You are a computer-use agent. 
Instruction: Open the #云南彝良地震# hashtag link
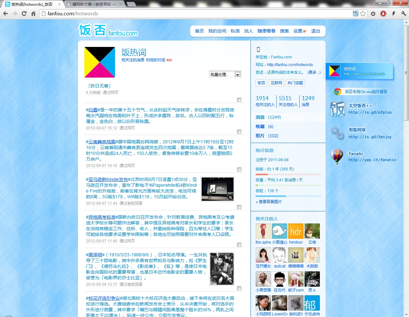pos(102,142)
